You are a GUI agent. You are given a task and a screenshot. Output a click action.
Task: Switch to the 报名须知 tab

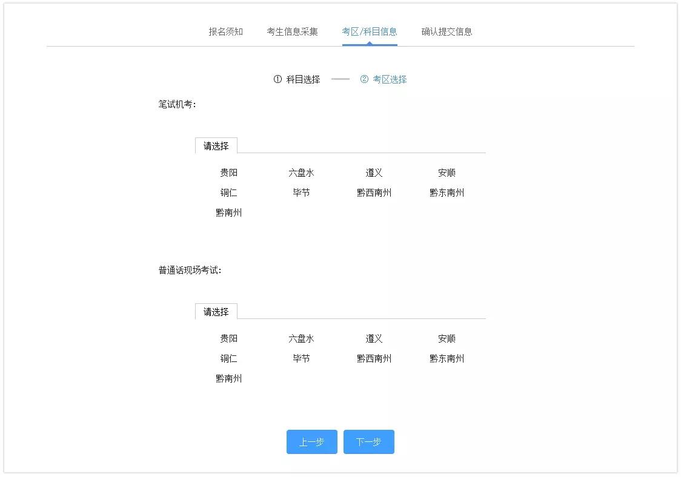(224, 31)
